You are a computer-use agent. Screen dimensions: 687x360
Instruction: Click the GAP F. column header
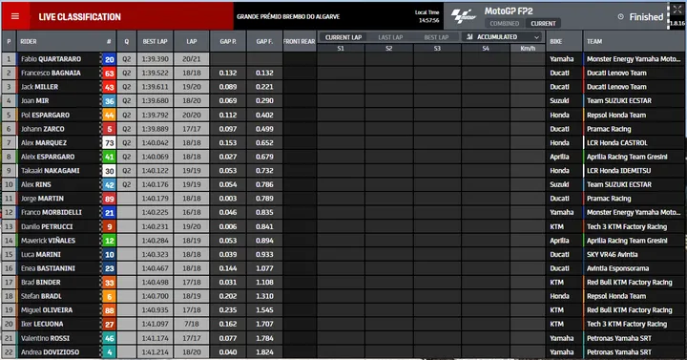click(264, 41)
